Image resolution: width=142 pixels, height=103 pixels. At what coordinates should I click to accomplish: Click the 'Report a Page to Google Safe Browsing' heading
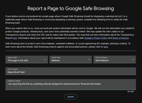click(x=71, y=9)
